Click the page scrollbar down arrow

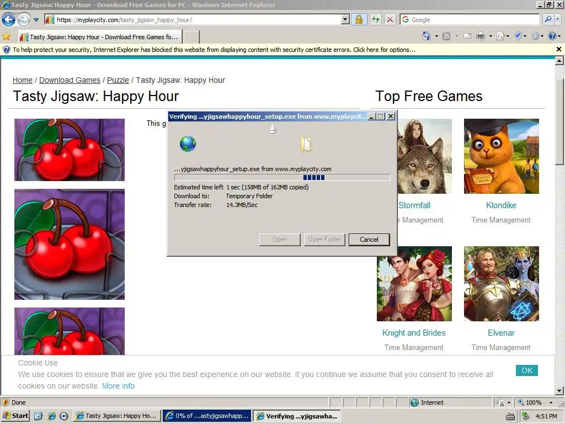pos(559,390)
